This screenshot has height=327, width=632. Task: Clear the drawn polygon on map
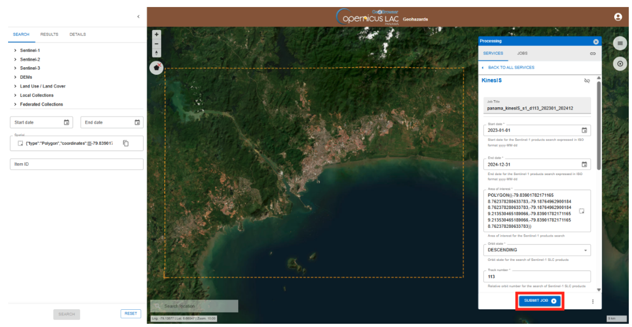point(157,68)
